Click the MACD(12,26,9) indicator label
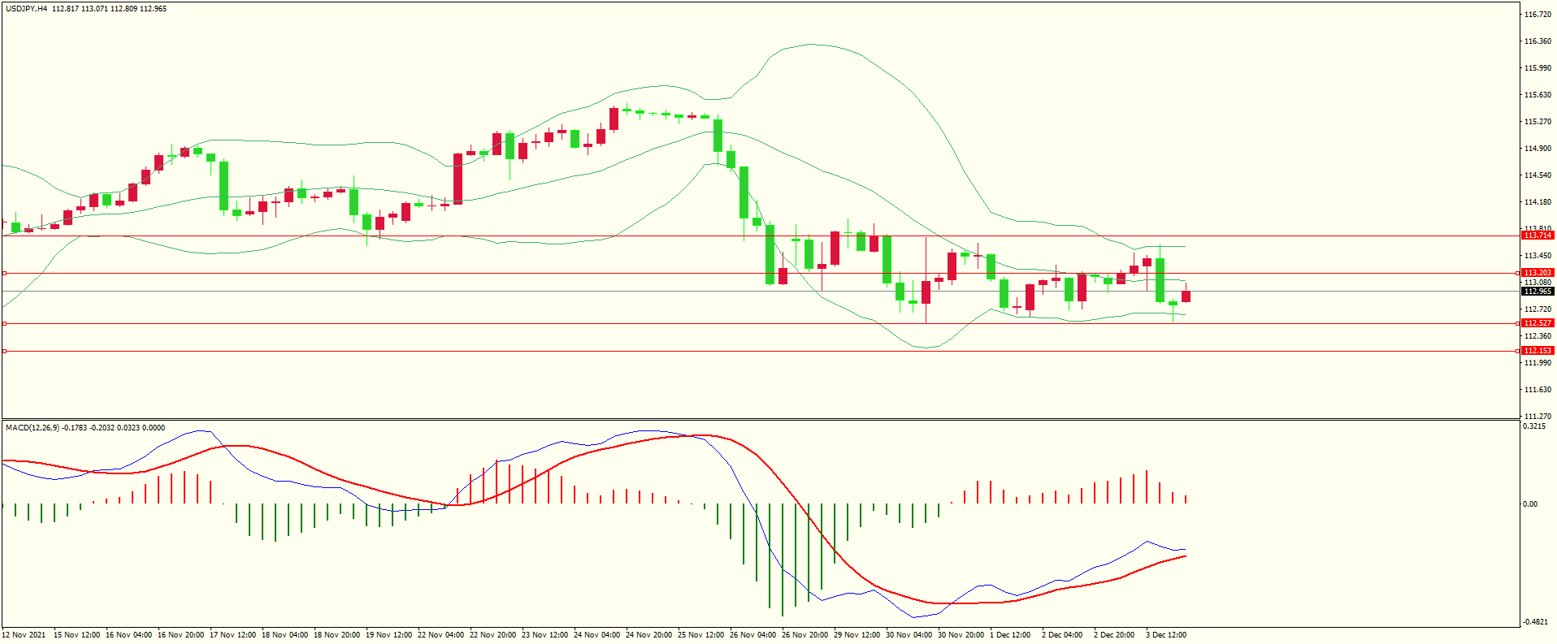The image size is (1557, 644). click(x=33, y=427)
